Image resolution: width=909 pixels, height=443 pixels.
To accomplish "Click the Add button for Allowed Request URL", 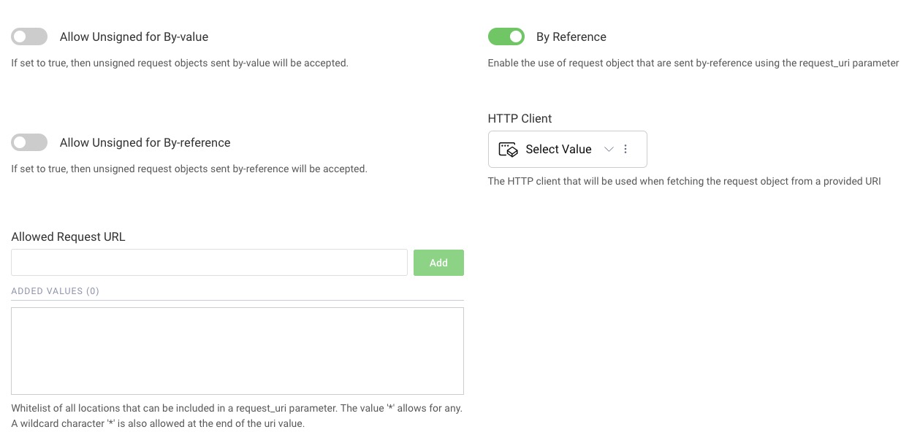I will (x=438, y=262).
